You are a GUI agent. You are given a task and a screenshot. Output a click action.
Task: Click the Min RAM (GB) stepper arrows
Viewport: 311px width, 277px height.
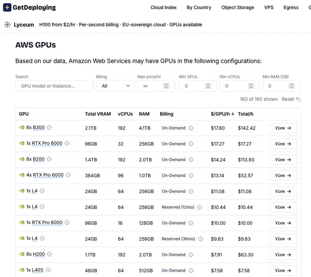pyautogui.click(x=291, y=86)
